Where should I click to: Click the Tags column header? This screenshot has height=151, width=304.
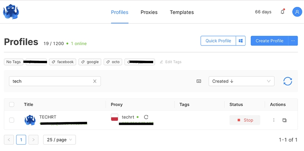tap(184, 104)
